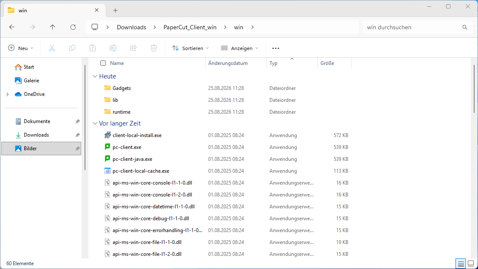Click the Rename icon in toolbar

pos(113,48)
